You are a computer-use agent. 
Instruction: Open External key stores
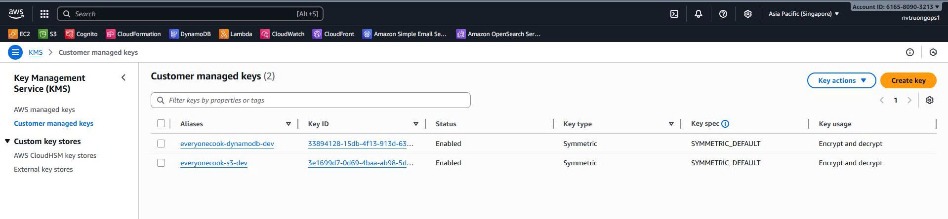(43, 169)
